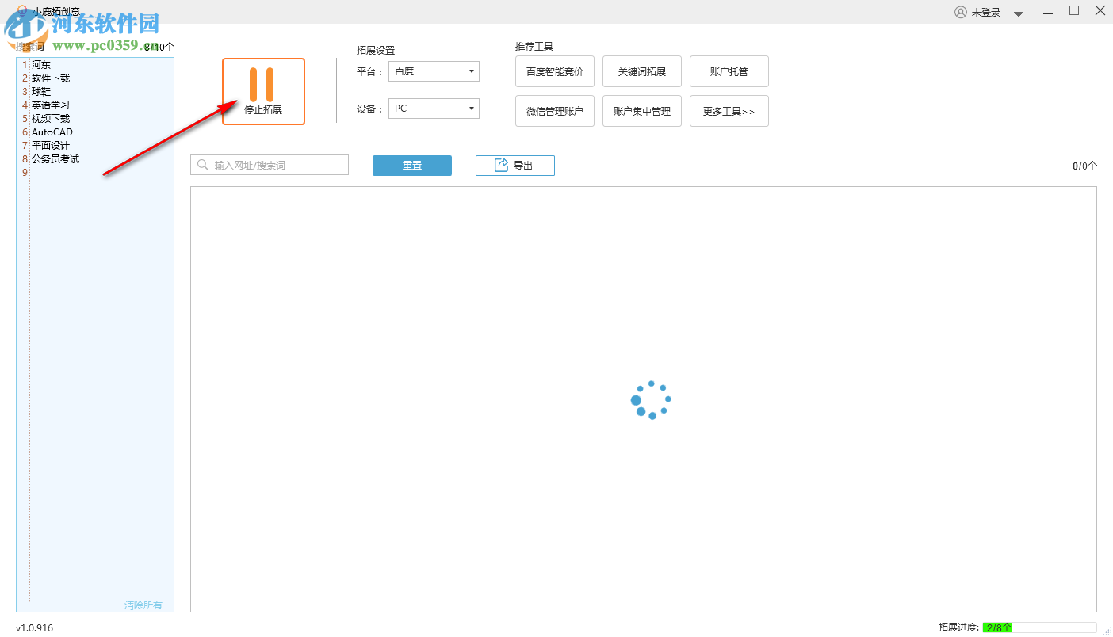Expand the arrow menu next to 未登录
The width and height of the screenshot is (1113, 637).
pos(1018,12)
